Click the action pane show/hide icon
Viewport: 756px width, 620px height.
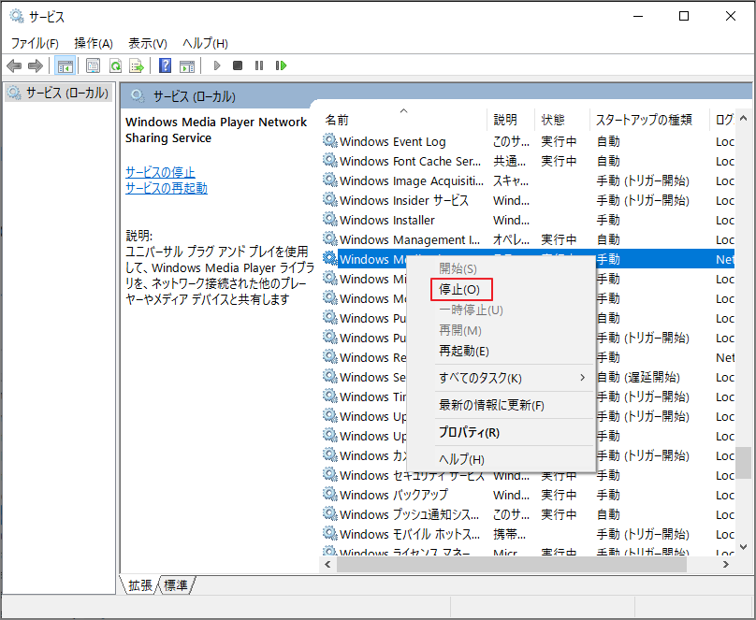(x=187, y=65)
